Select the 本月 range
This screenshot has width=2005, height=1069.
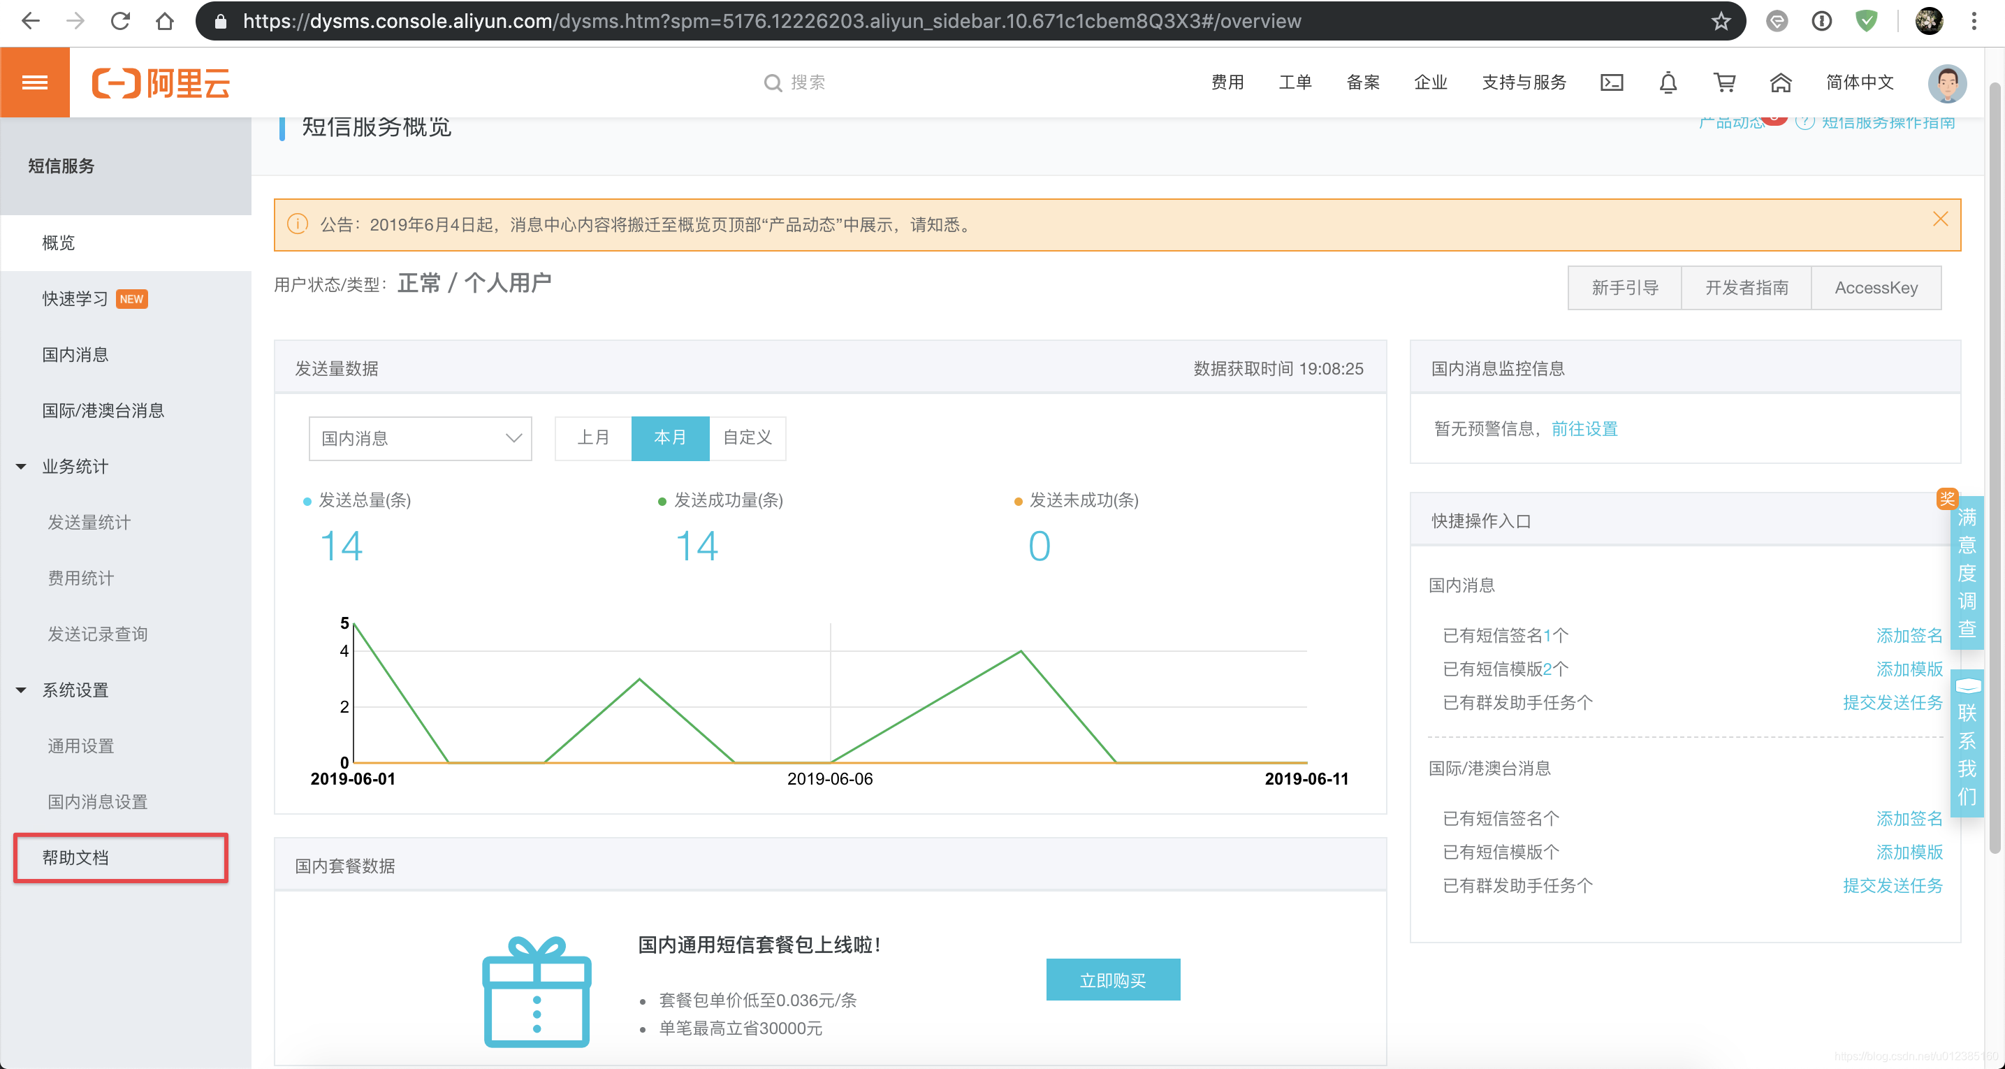tap(670, 438)
